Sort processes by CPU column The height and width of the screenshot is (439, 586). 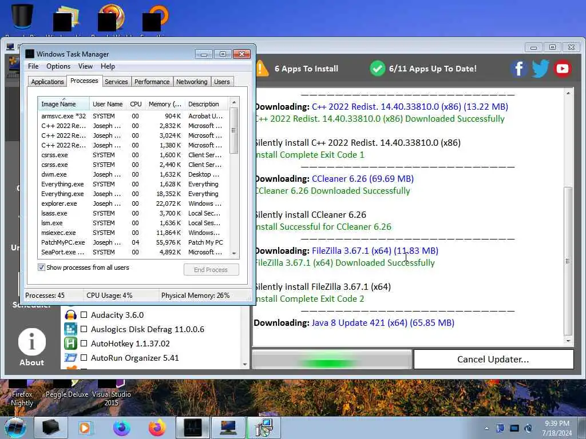click(x=136, y=104)
